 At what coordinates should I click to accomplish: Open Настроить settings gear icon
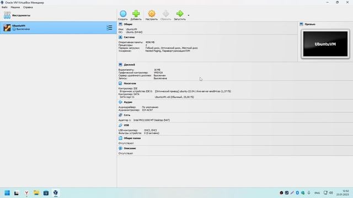(x=152, y=14)
